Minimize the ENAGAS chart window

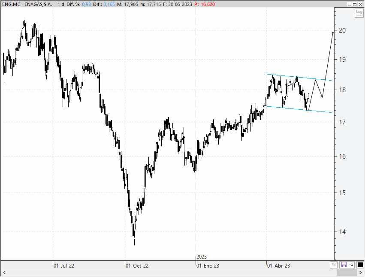click(x=349, y=4)
